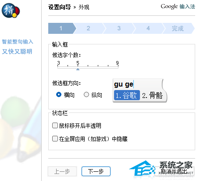The image size is (200, 181).
Task: Select the 纵向 radio button
Action: [86, 94]
